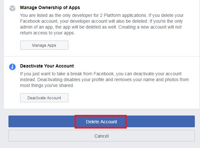Click the 'return access to your apps' line
The image size is (200, 148).
[x=48, y=33]
